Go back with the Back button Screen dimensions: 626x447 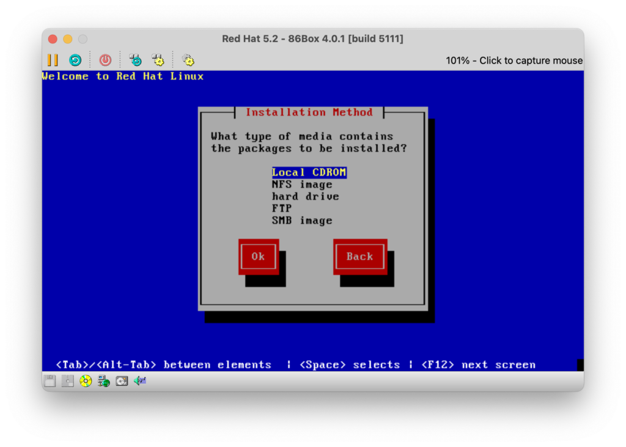[x=360, y=256]
